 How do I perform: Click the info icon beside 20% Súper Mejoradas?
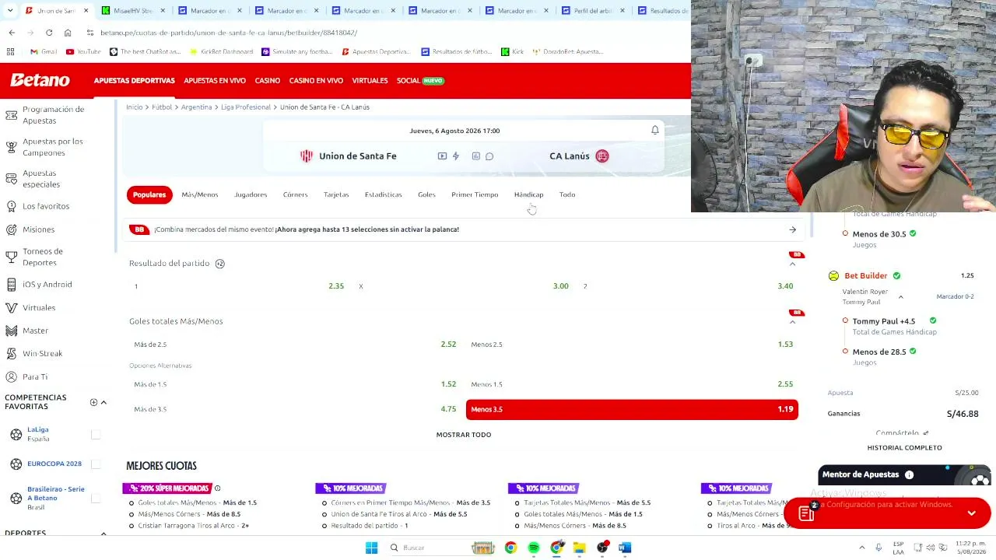(x=217, y=488)
